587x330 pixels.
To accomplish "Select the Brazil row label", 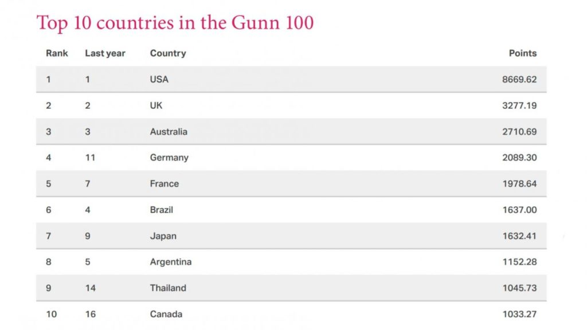I will [162, 210].
